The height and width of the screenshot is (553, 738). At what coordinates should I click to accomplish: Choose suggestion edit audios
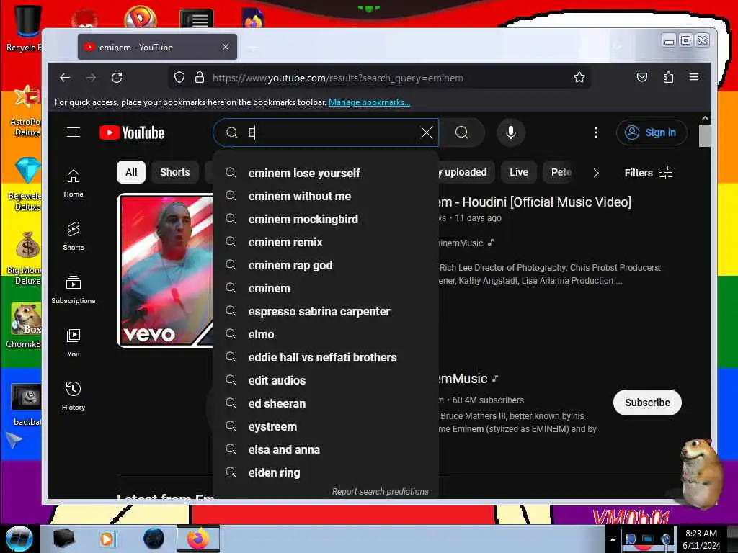(326, 380)
